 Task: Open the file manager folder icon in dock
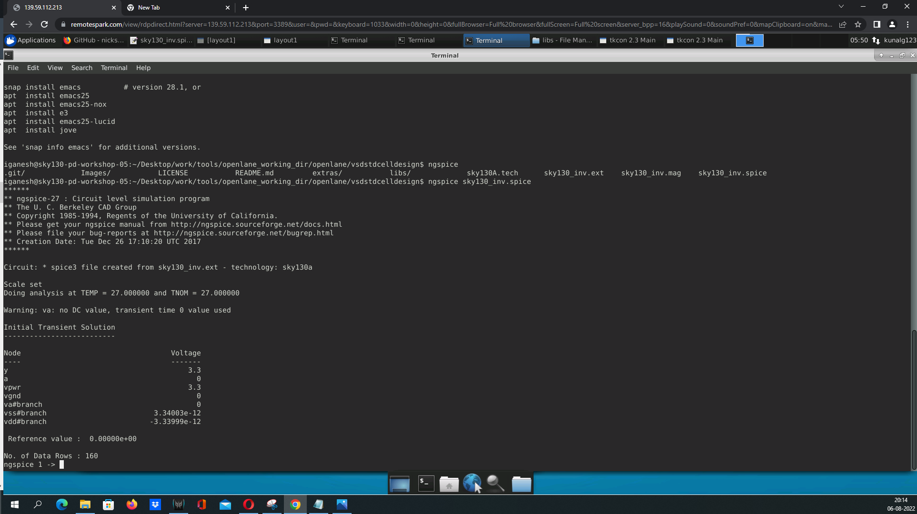tap(521, 483)
